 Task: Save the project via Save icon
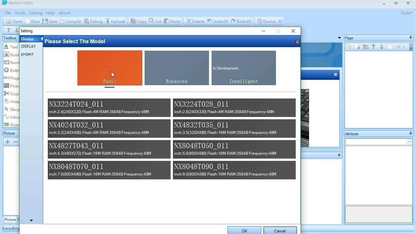(50, 21)
